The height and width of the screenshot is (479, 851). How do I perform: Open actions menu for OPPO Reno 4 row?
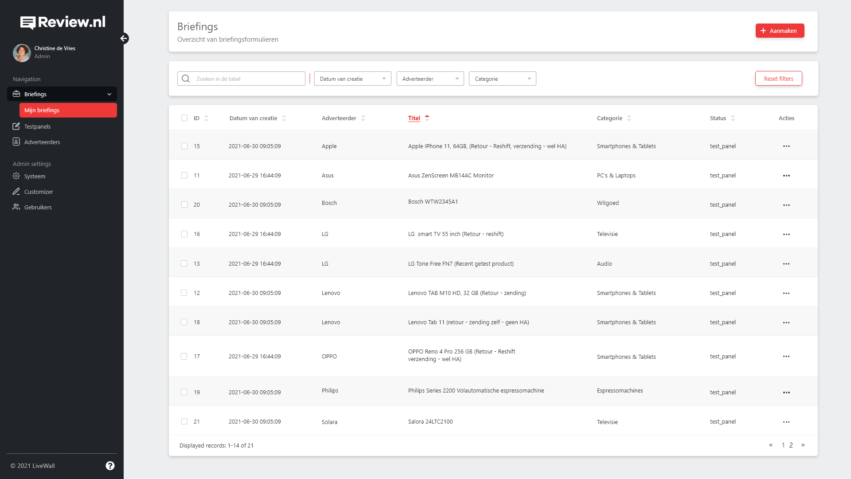pos(786,356)
